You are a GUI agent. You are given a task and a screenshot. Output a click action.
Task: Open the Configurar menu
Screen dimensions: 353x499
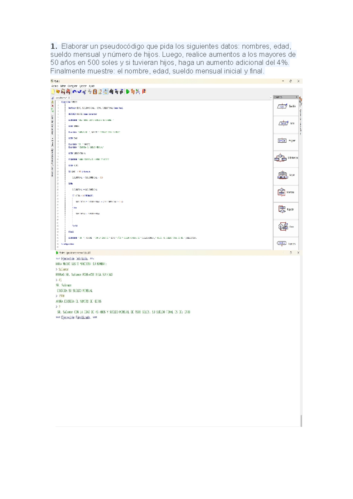(72, 86)
